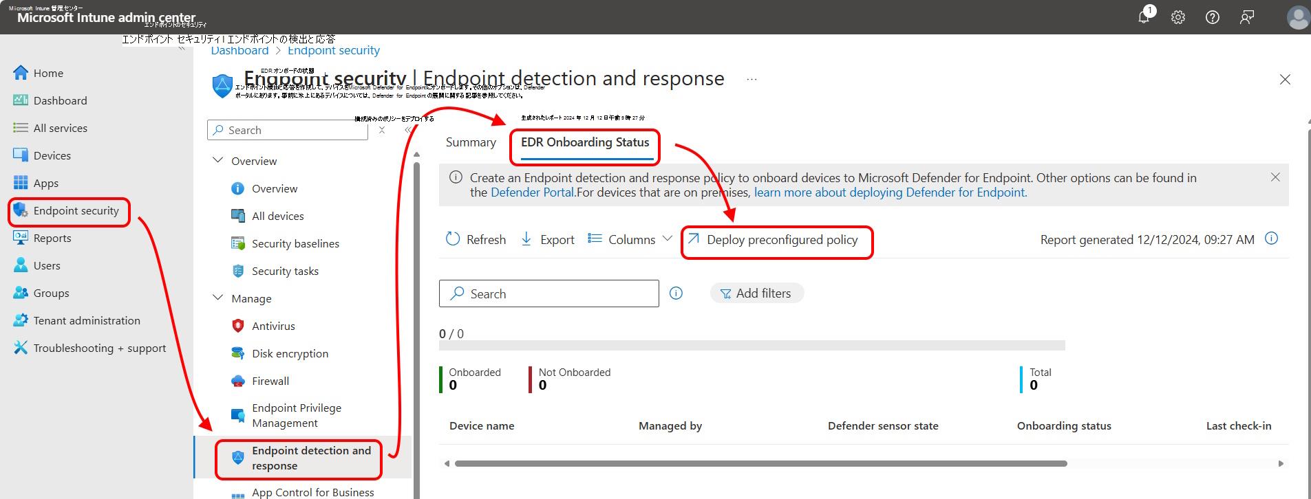This screenshot has height=499, width=1311.
Task: Open the Columns dropdown chevron
Action: (x=667, y=239)
